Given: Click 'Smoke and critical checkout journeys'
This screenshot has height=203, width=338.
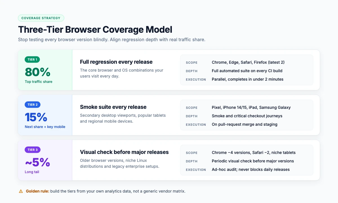Looking at the screenshot, I should click(x=247, y=116).
